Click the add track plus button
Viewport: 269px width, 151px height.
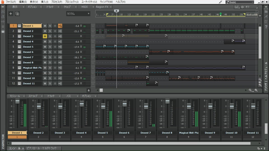(x=11, y=13)
